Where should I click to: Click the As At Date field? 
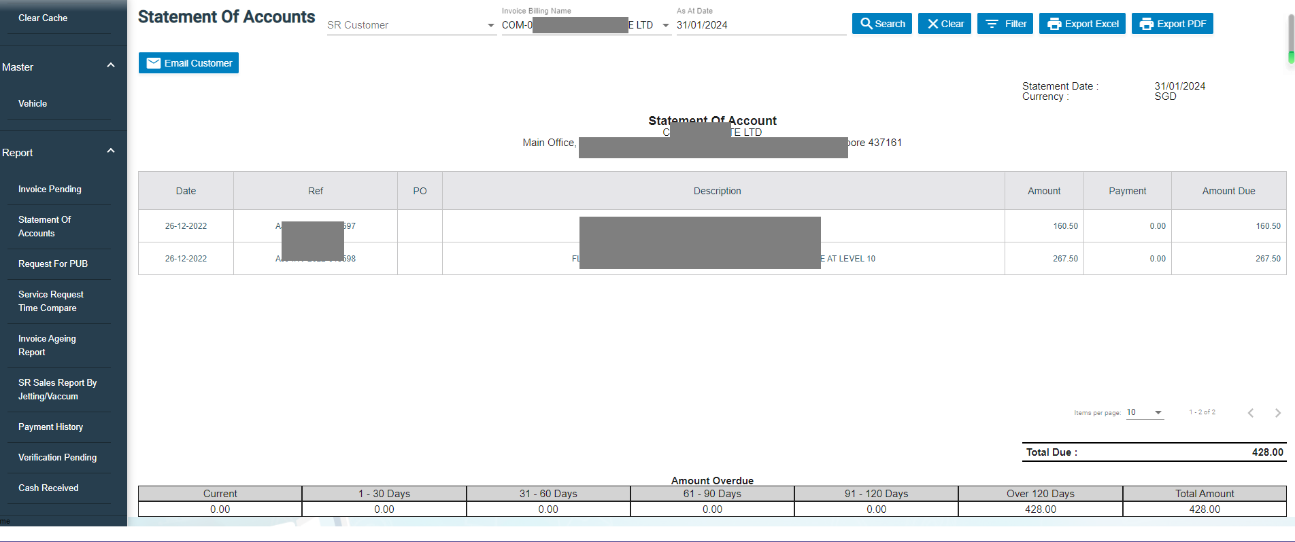pos(760,25)
